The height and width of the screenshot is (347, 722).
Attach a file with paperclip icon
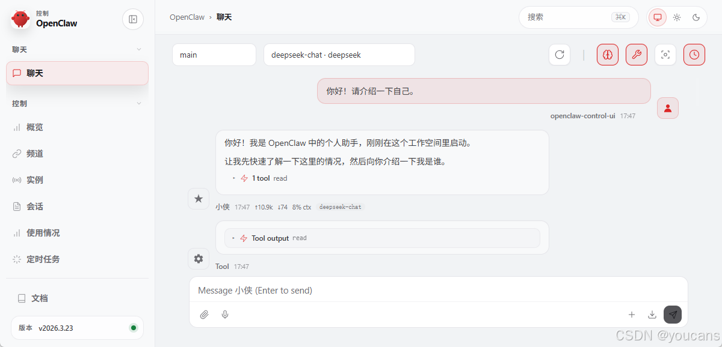click(205, 315)
